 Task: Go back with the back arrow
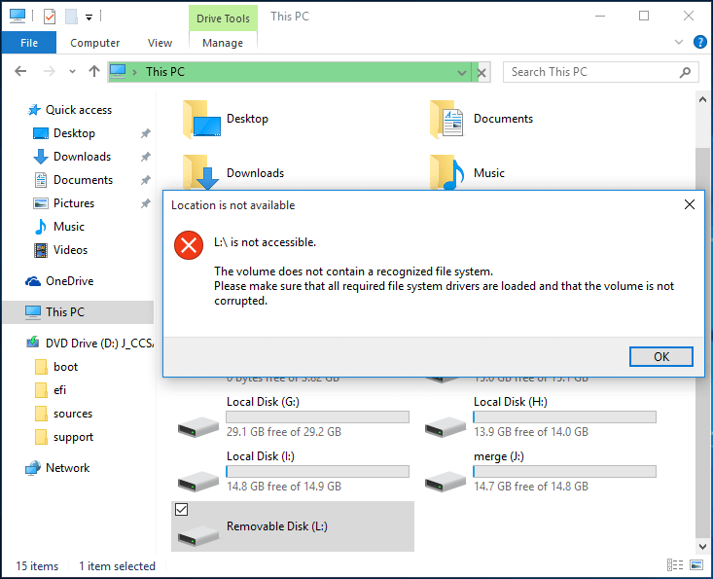click(20, 71)
